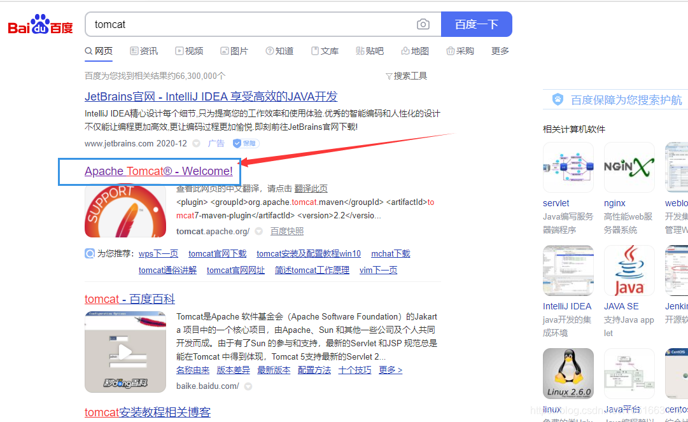Open 十个技巧 section link
This screenshot has width=688, height=422.
tap(355, 370)
